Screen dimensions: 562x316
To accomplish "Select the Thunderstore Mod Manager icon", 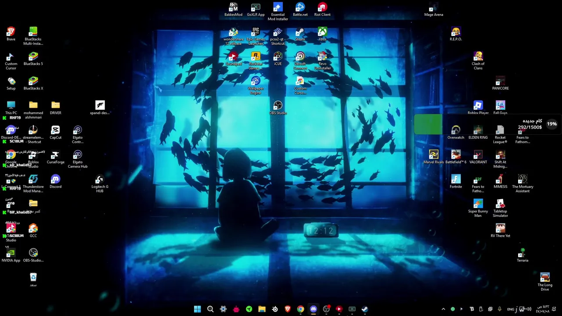I will point(33,184).
